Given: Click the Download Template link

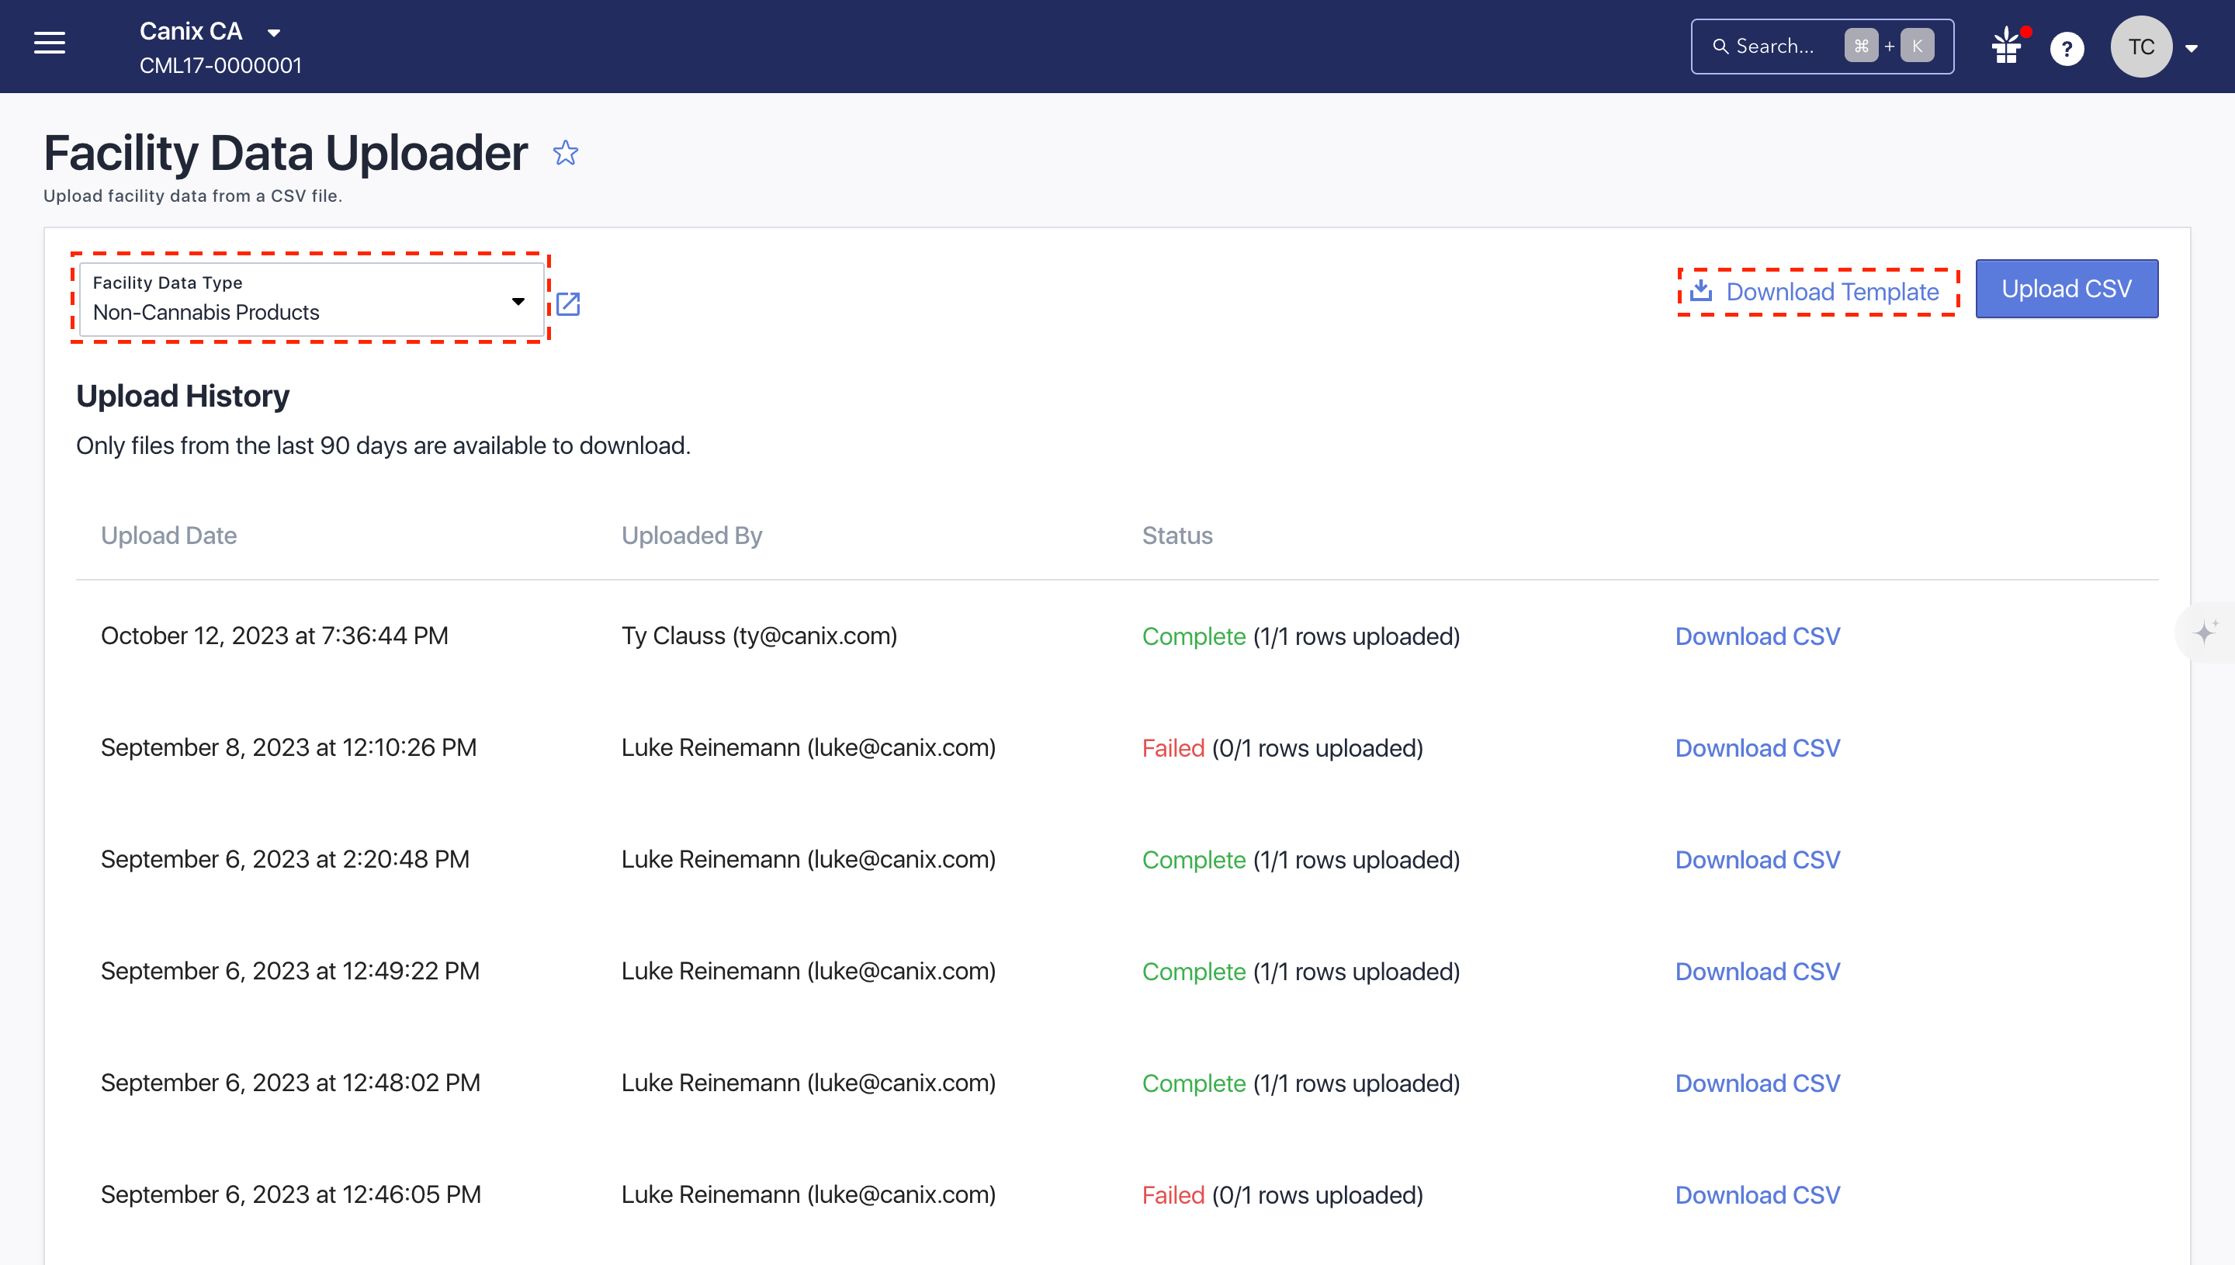Looking at the screenshot, I should pyautogui.click(x=1832, y=292).
